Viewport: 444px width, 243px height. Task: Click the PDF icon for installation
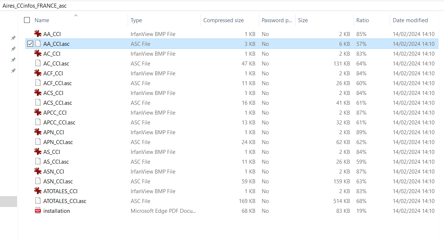tap(38, 211)
